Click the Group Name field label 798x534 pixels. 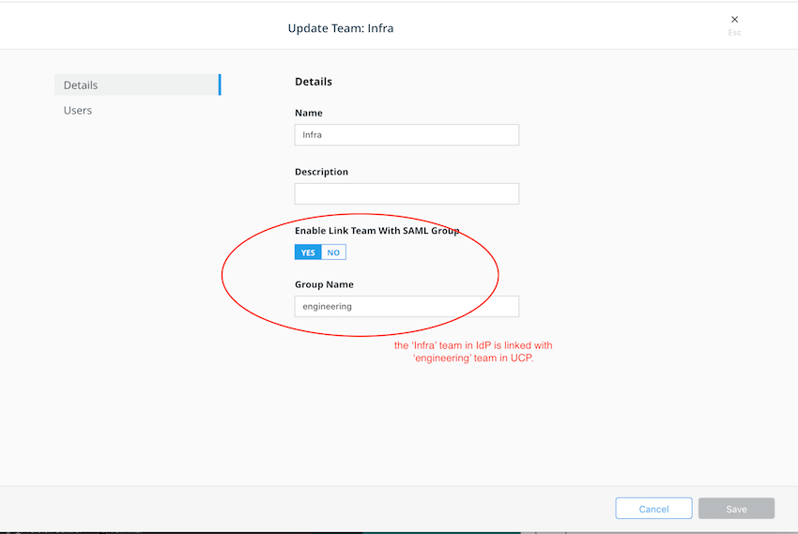(x=324, y=285)
